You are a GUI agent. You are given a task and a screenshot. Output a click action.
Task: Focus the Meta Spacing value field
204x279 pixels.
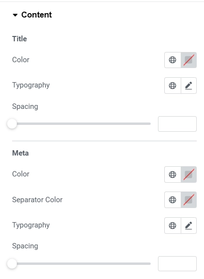click(x=177, y=264)
